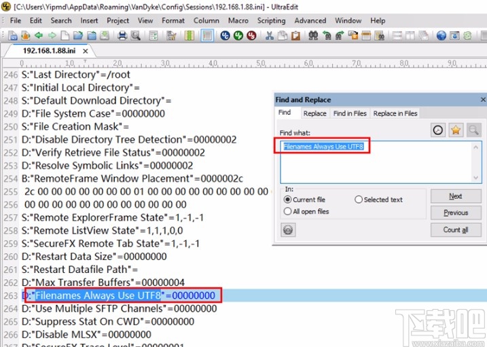Switch to Find in Files tab
Image resolution: width=487 pixels, height=347 pixels.
coord(349,113)
